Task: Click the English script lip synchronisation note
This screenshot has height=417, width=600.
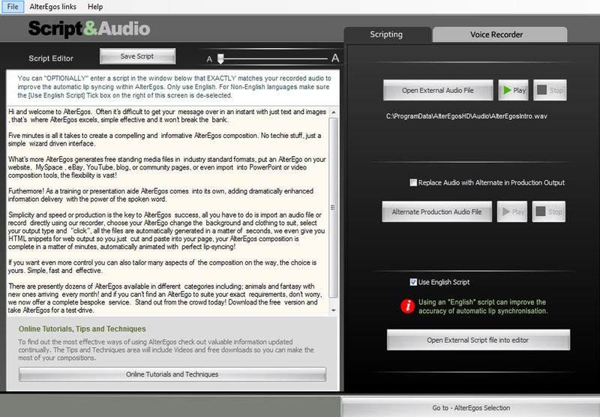Action: (x=483, y=307)
